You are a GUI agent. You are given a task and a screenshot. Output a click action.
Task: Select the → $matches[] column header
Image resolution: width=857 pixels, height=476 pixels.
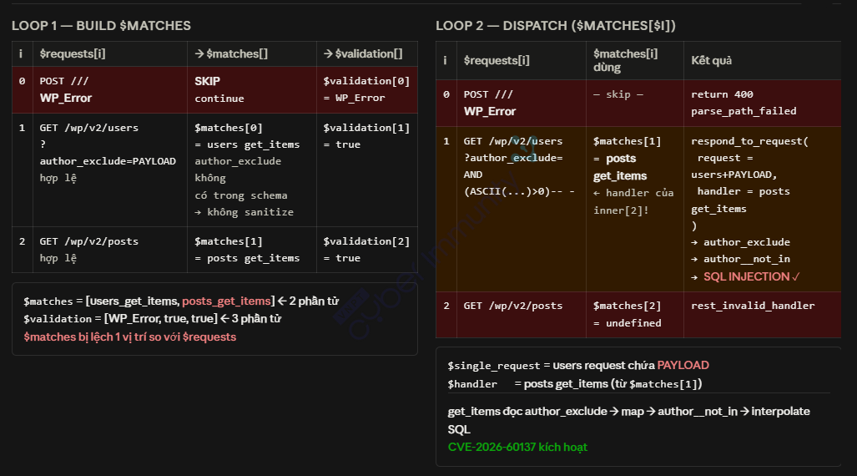[x=251, y=53]
